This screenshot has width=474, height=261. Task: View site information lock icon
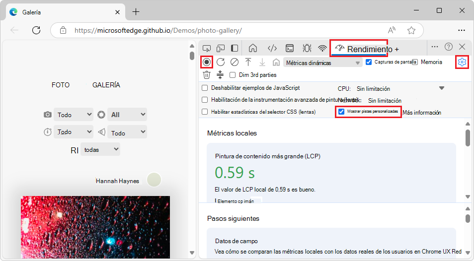click(x=63, y=30)
